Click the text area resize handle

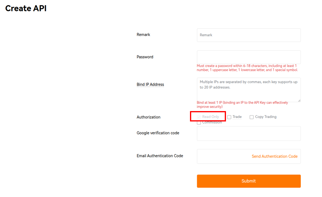[299, 100]
